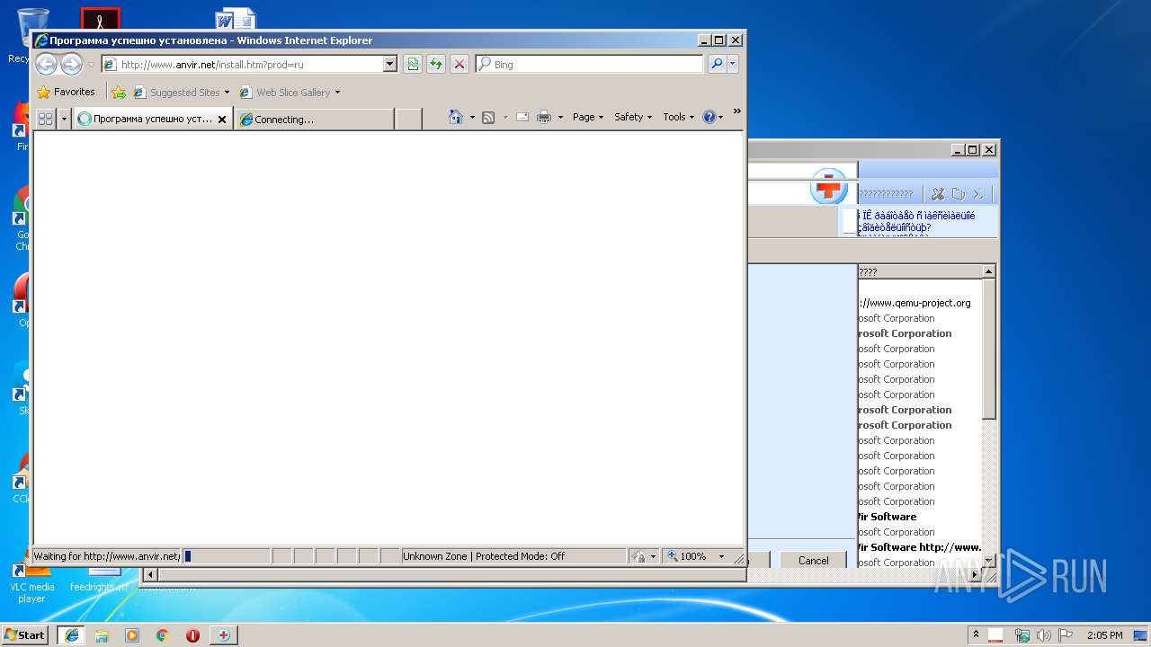Click the Cancel button in AnVir window

(x=813, y=560)
